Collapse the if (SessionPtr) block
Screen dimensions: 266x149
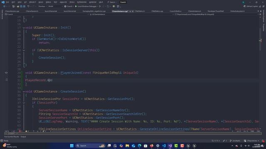coord(24,103)
